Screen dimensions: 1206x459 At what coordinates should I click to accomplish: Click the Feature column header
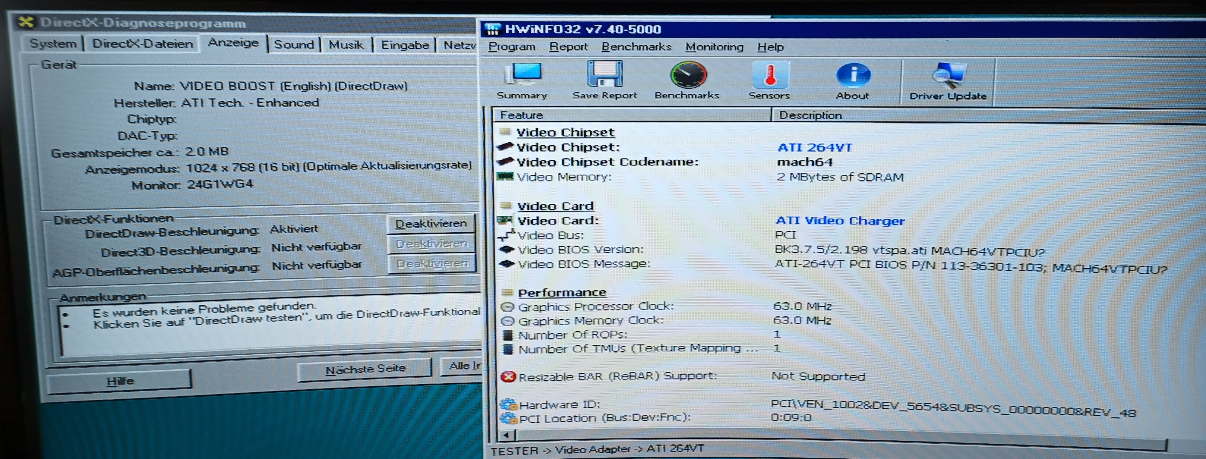click(x=632, y=115)
